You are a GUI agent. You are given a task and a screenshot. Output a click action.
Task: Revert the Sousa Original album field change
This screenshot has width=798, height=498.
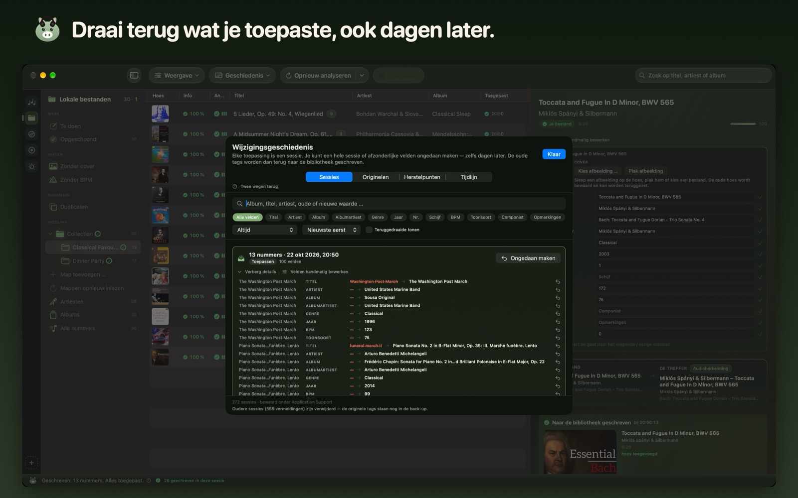558,298
